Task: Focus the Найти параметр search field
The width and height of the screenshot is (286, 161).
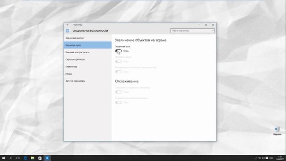Action: pyautogui.click(x=193, y=31)
